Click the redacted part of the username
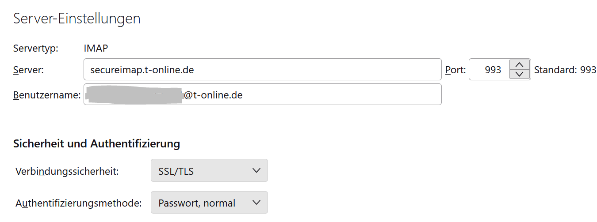 [x=134, y=95]
